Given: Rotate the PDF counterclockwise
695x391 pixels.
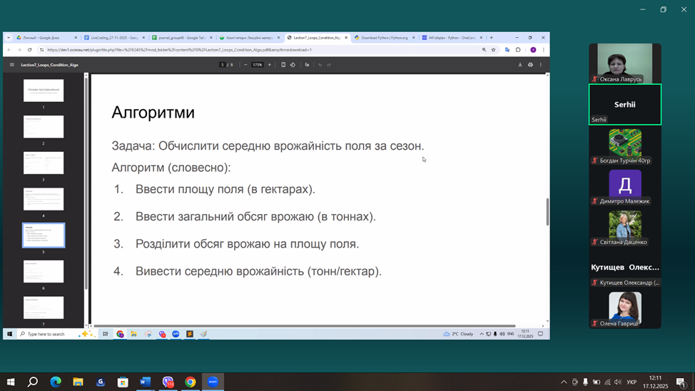Looking at the screenshot, I should 293,65.
